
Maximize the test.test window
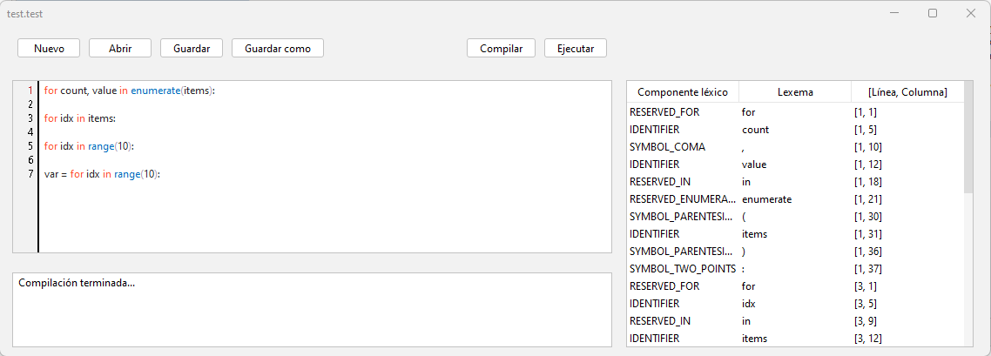click(x=933, y=13)
